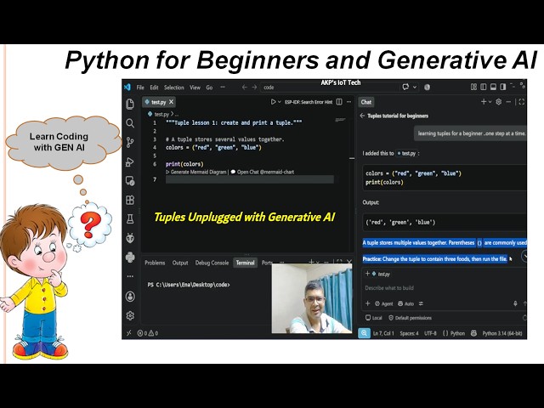544x408 pixels.
Task: Maximize the Chat panel
Action: click(521, 102)
